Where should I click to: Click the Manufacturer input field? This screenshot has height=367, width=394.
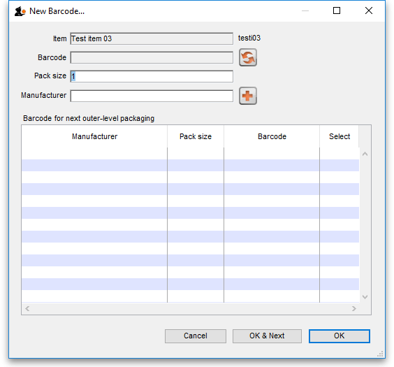pos(152,96)
